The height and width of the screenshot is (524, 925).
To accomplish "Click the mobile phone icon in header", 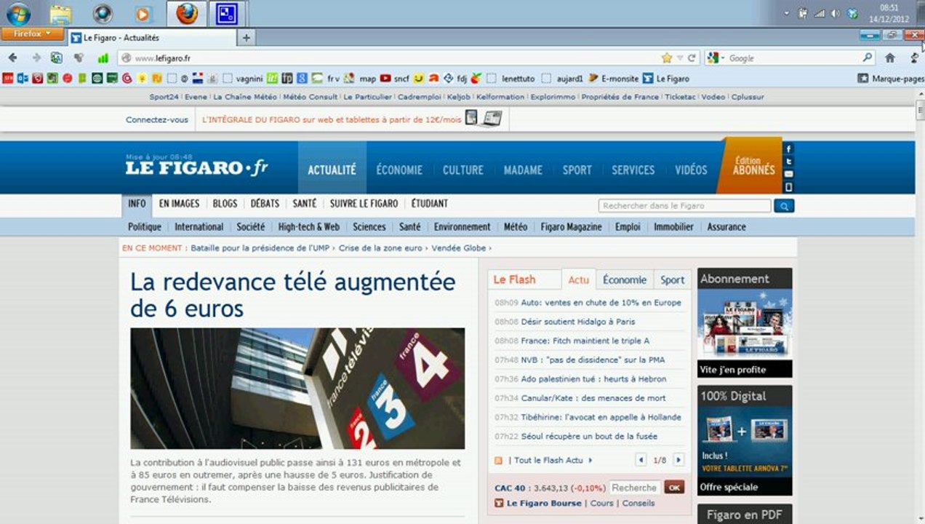I will (x=789, y=187).
